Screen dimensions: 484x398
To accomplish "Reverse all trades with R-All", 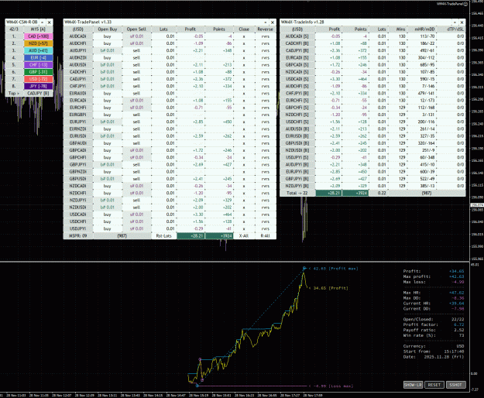I will pos(266,235).
